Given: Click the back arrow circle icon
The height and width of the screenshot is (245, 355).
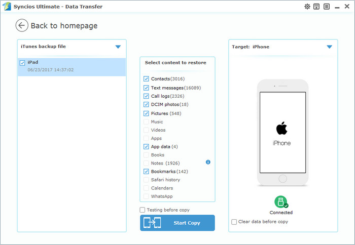Looking at the screenshot, I should tap(22, 25).
